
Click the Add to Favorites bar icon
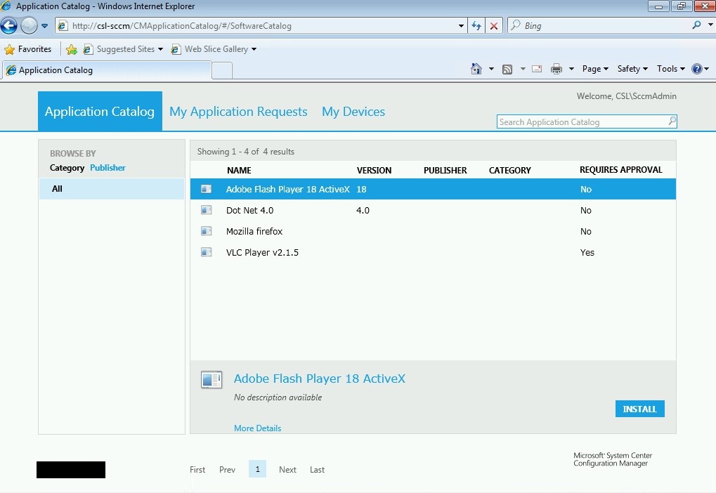click(72, 49)
